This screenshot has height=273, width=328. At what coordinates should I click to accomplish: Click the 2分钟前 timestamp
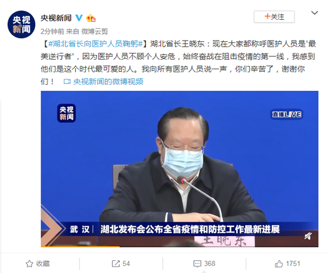point(52,32)
